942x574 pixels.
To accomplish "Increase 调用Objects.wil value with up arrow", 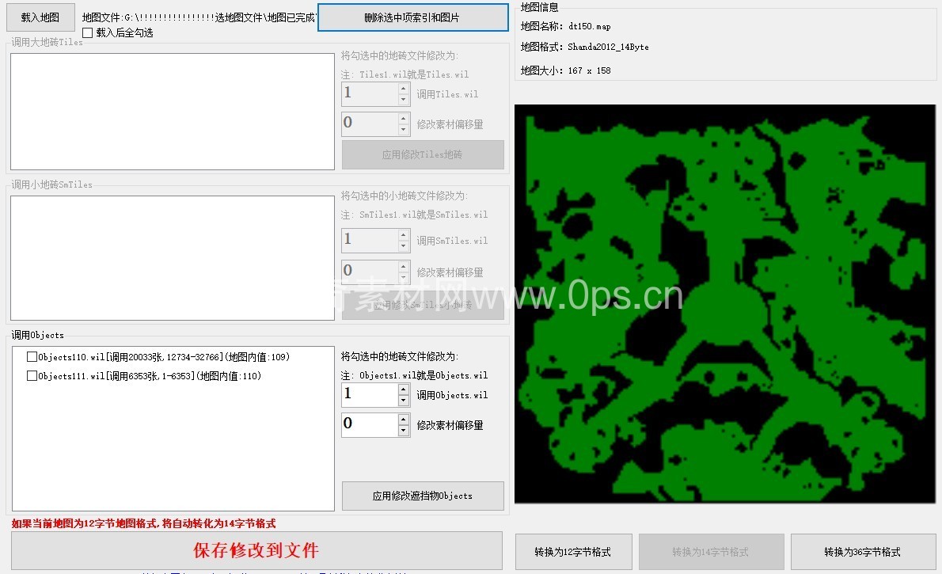I will click(x=404, y=390).
